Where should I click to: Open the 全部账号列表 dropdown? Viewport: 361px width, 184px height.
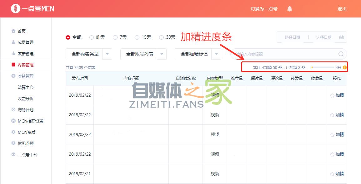tap(162, 54)
